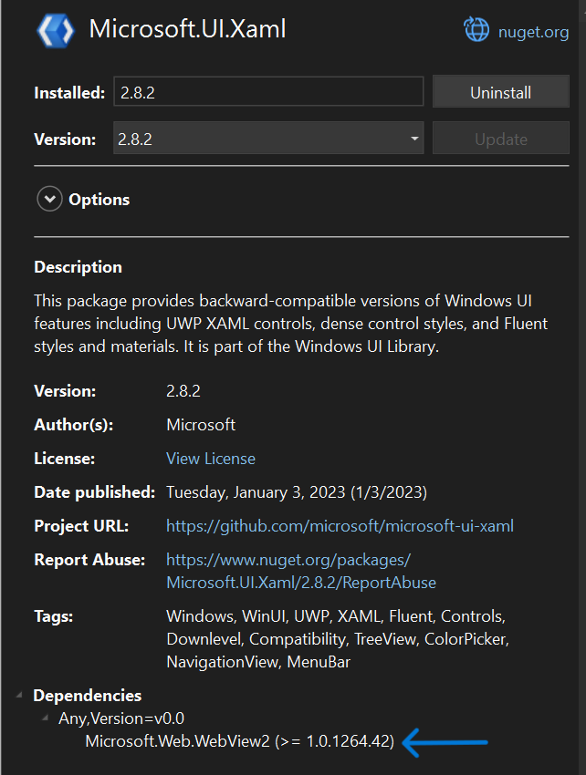The height and width of the screenshot is (775, 586).
Task: Click the disabled Update button
Action: 500,138
